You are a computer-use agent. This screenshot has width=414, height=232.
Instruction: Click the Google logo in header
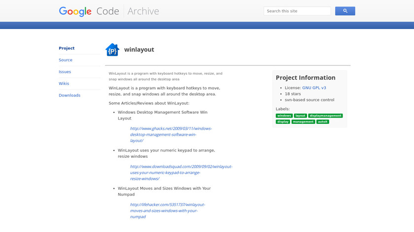click(x=75, y=11)
